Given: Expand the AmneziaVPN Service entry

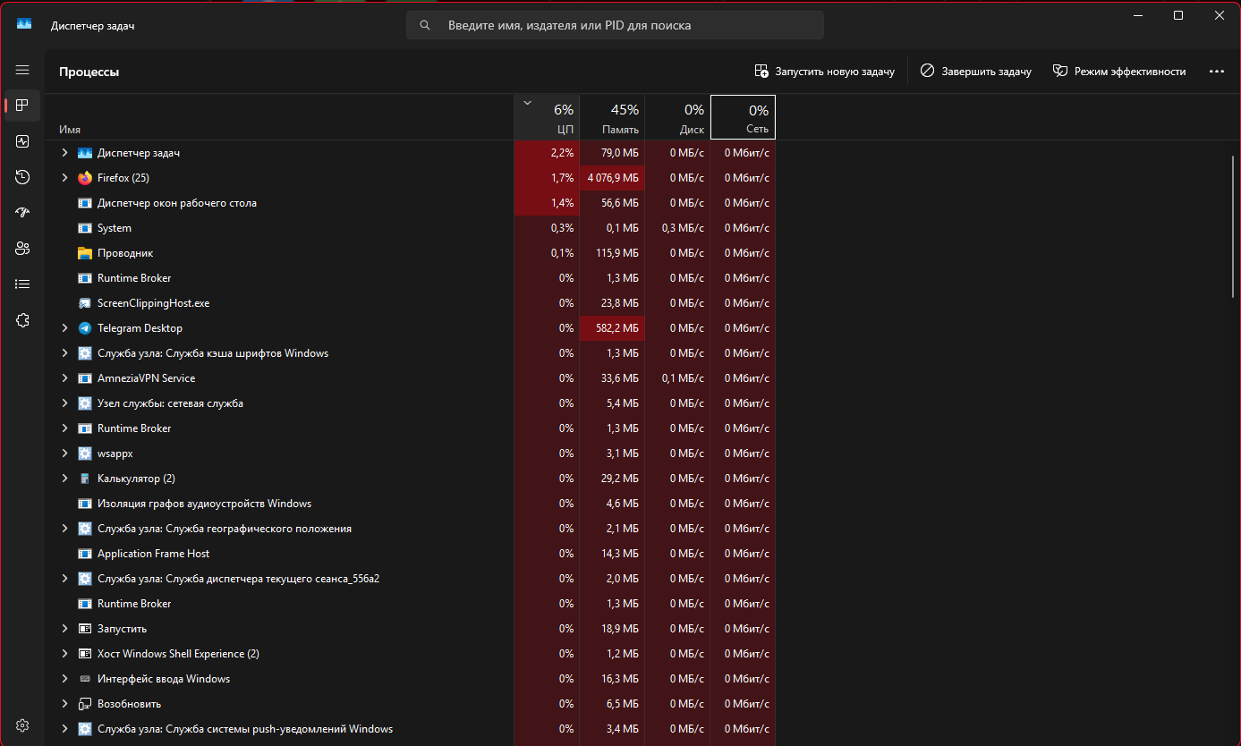Looking at the screenshot, I should click(64, 378).
